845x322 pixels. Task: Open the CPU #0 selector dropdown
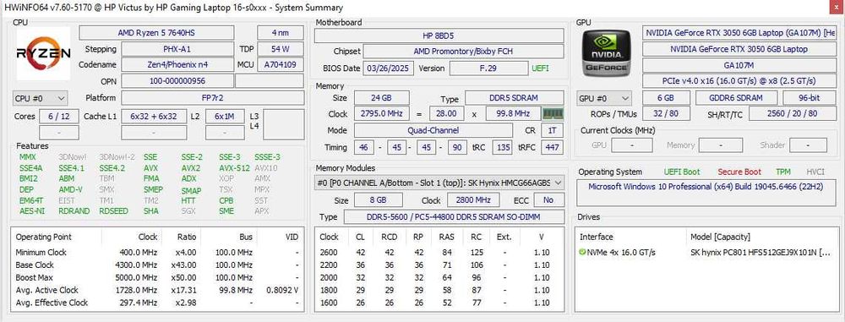(41, 98)
